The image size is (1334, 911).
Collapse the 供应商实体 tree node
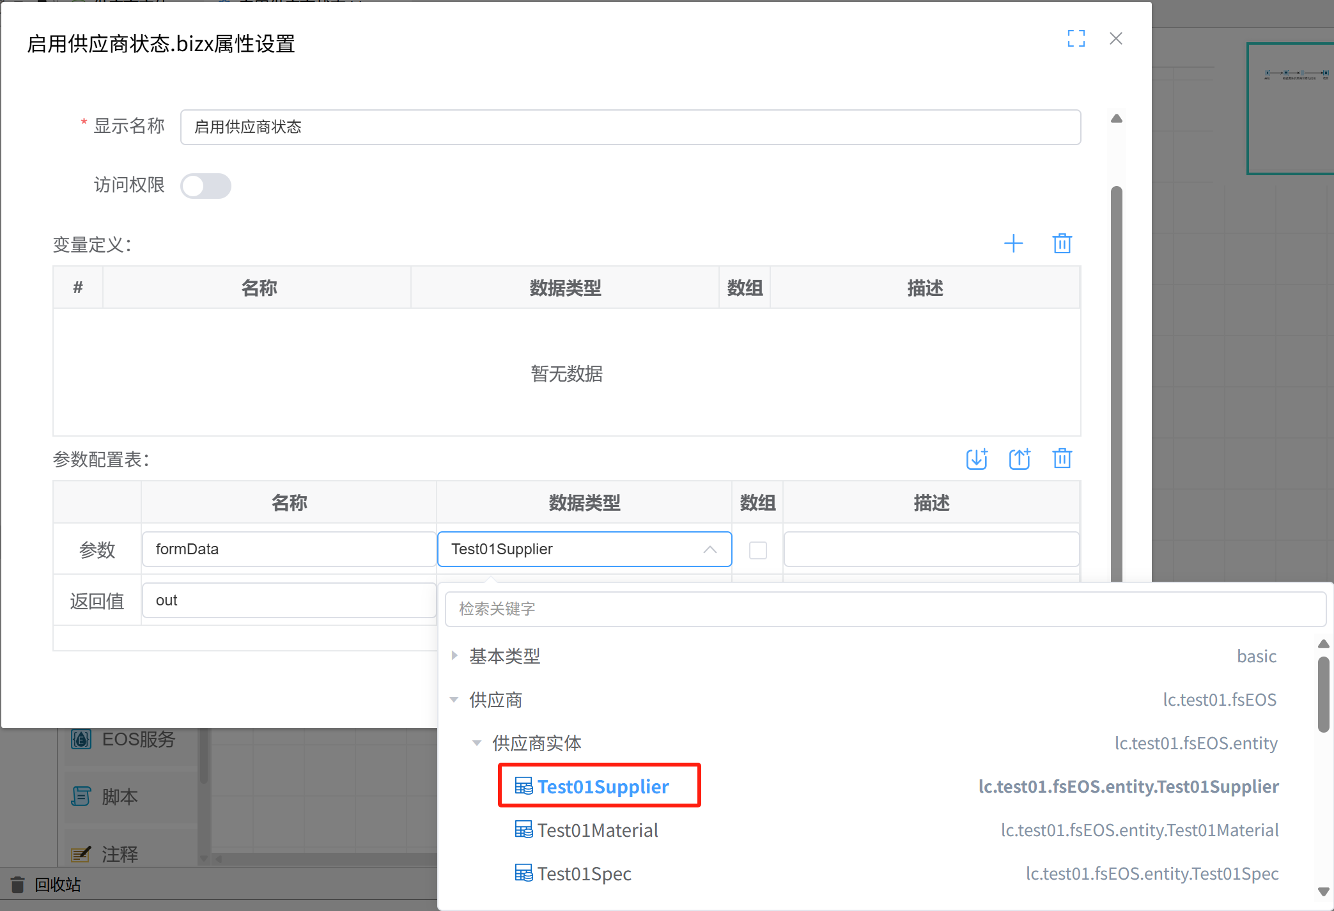[x=476, y=743]
